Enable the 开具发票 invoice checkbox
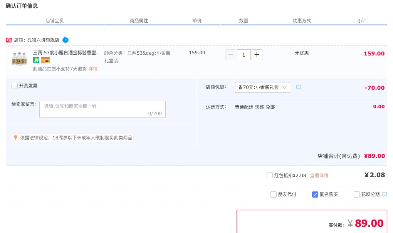Image resolution: width=393 pixels, height=233 pixels. (x=15, y=86)
